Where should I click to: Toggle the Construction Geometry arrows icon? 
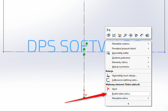[x=114, y=35]
